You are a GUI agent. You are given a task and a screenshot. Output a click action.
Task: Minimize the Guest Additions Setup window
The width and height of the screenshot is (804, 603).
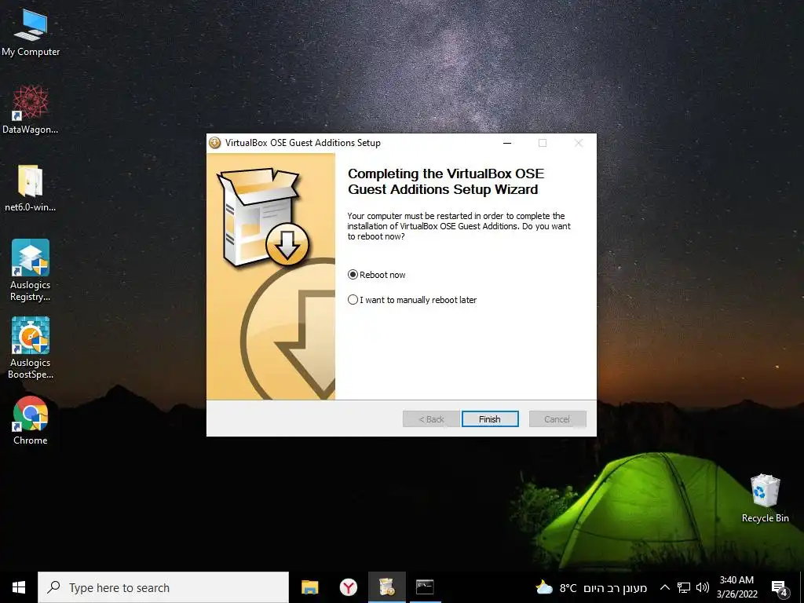coord(507,143)
